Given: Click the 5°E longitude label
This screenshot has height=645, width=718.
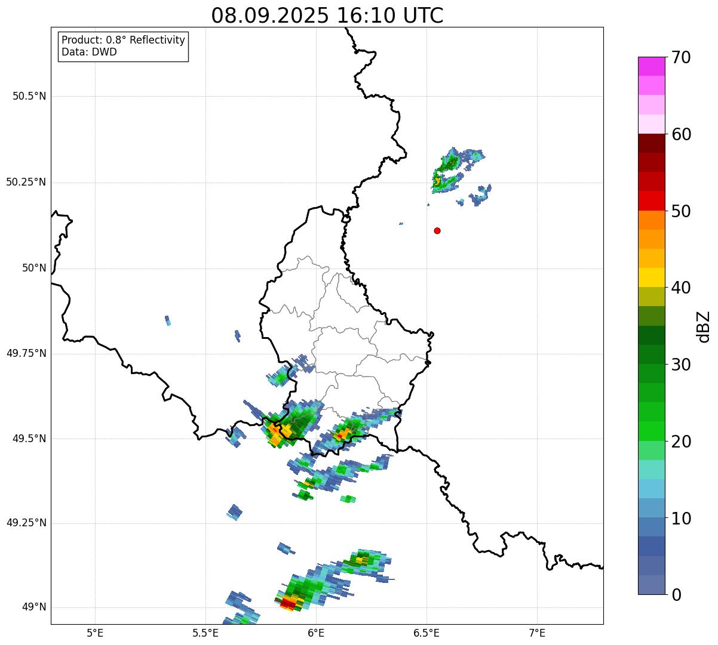Looking at the screenshot, I should point(95,632).
